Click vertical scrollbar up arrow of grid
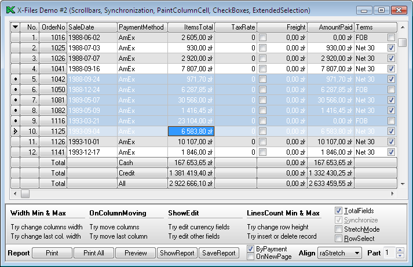Image resolution: width=413 pixels, height=267 pixels. coord(403,27)
